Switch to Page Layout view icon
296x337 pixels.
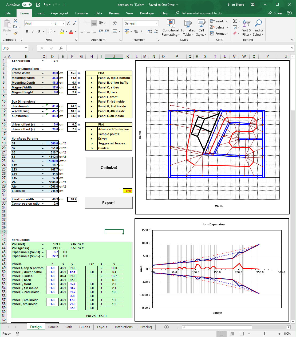coord(232,334)
